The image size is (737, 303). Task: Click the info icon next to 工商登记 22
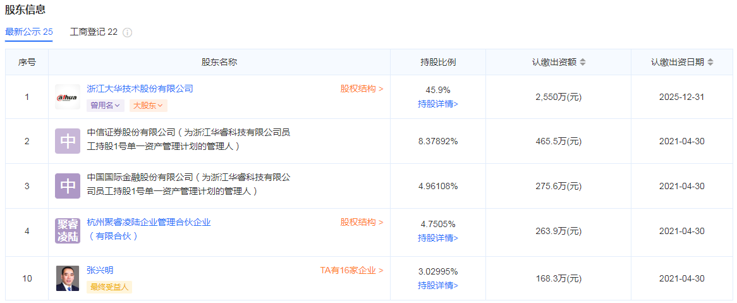click(x=127, y=32)
